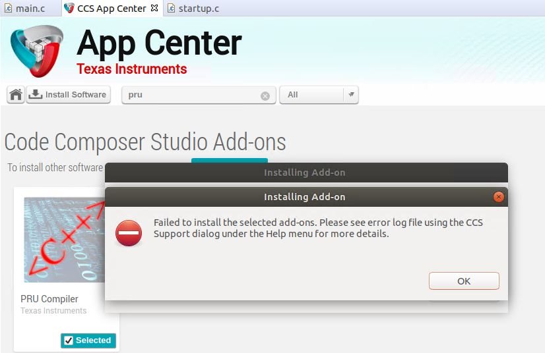Image resolution: width=545 pixels, height=353 pixels.
Task: Click the PRU Compiler title
Action: [49, 299]
